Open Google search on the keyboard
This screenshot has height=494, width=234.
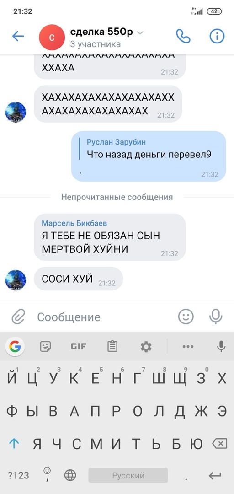click(x=15, y=347)
